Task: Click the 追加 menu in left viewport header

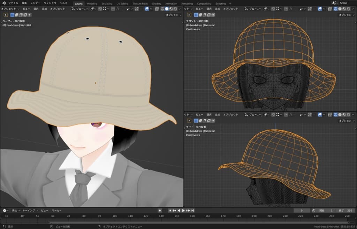Action: coord(44,9)
